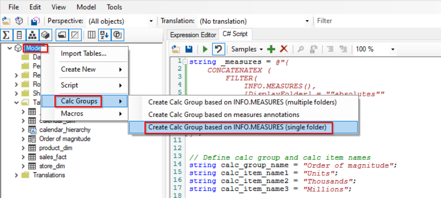Select the C# Script tab
This screenshot has width=441, height=198.
point(235,34)
